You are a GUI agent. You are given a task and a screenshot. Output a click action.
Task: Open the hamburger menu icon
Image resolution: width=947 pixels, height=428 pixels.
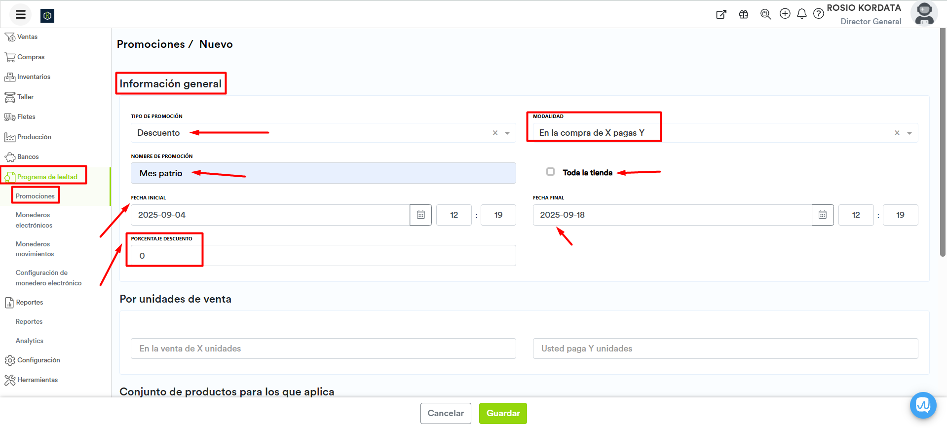click(20, 15)
